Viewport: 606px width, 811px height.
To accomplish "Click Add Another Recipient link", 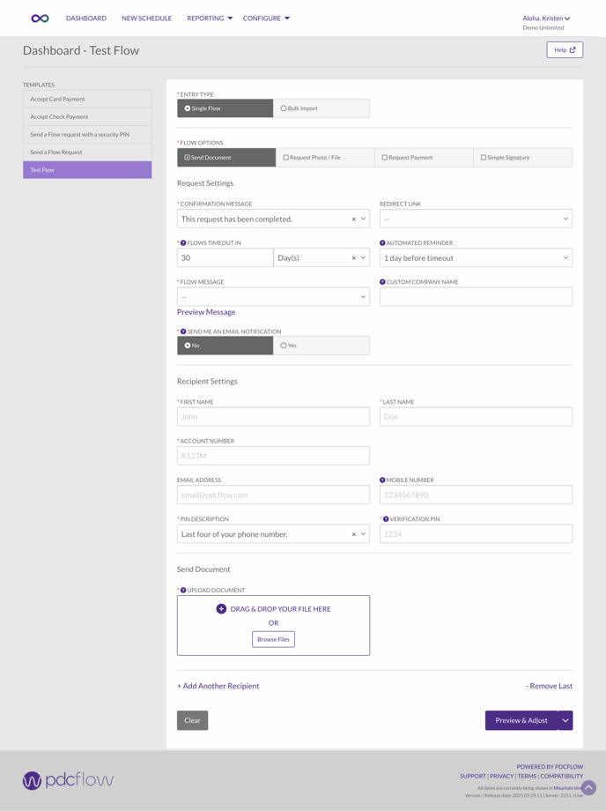I will 218,686.
